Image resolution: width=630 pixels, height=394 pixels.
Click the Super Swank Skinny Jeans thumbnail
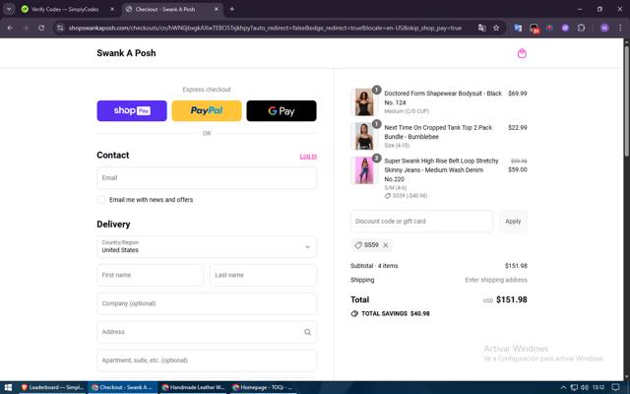(x=364, y=170)
